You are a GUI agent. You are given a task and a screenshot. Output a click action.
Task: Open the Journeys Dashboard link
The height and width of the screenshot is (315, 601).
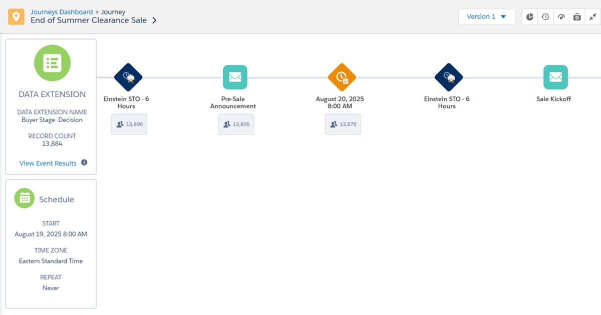coord(61,11)
